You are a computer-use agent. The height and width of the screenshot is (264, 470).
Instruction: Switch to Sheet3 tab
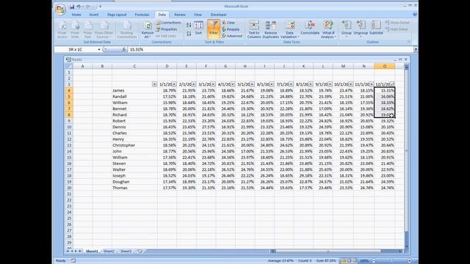pyautogui.click(x=126, y=251)
